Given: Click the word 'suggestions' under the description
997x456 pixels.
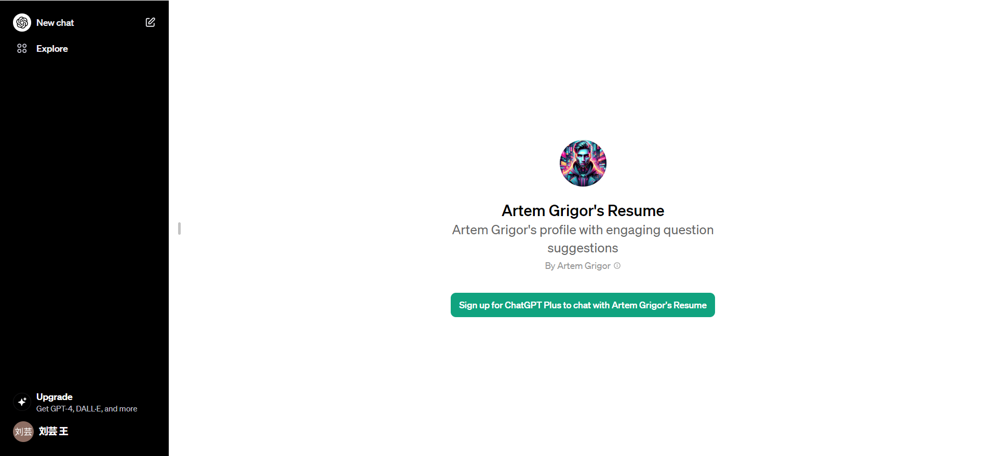Looking at the screenshot, I should [x=583, y=248].
